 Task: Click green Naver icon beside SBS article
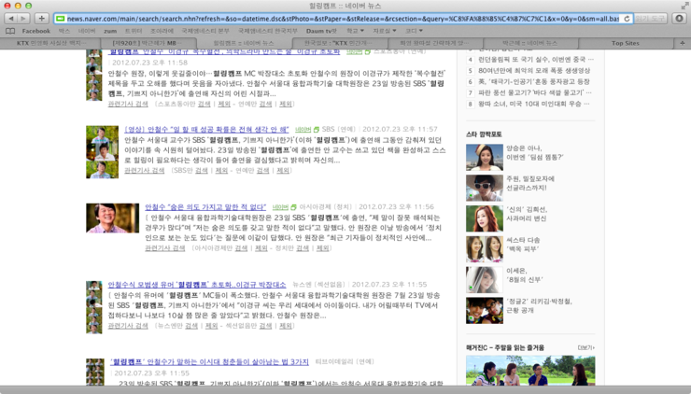point(316,130)
